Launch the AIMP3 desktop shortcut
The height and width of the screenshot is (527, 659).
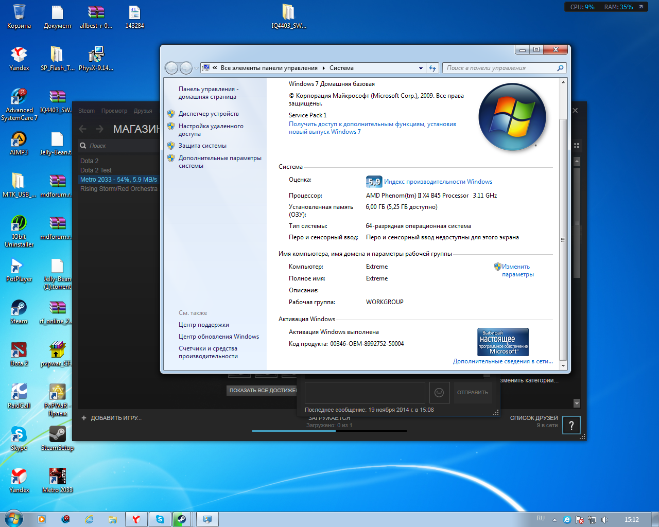tap(19, 143)
